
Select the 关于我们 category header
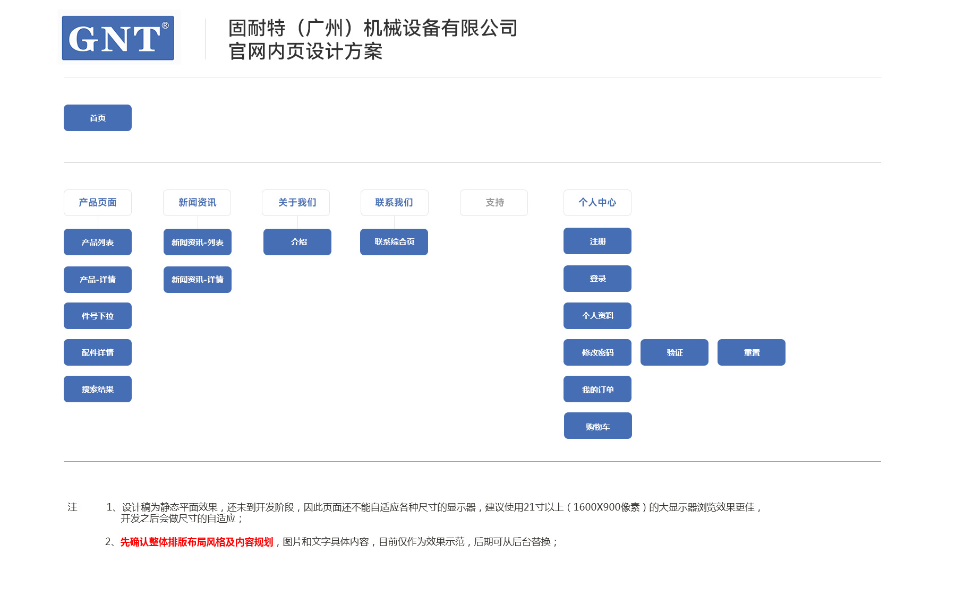coord(296,203)
